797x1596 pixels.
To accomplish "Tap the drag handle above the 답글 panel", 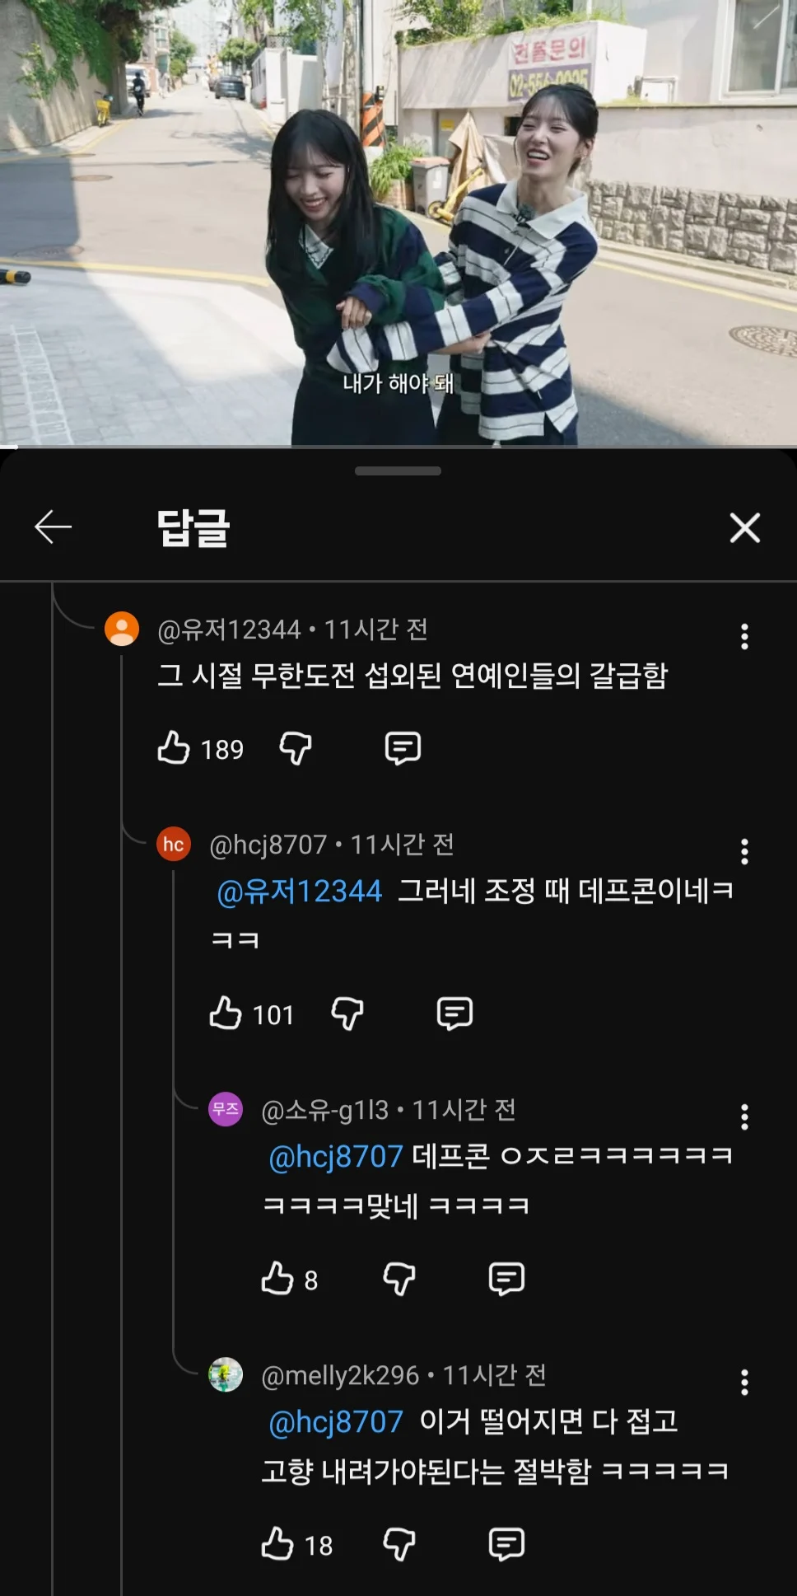I will pyautogui.click(x=398, y=471).
